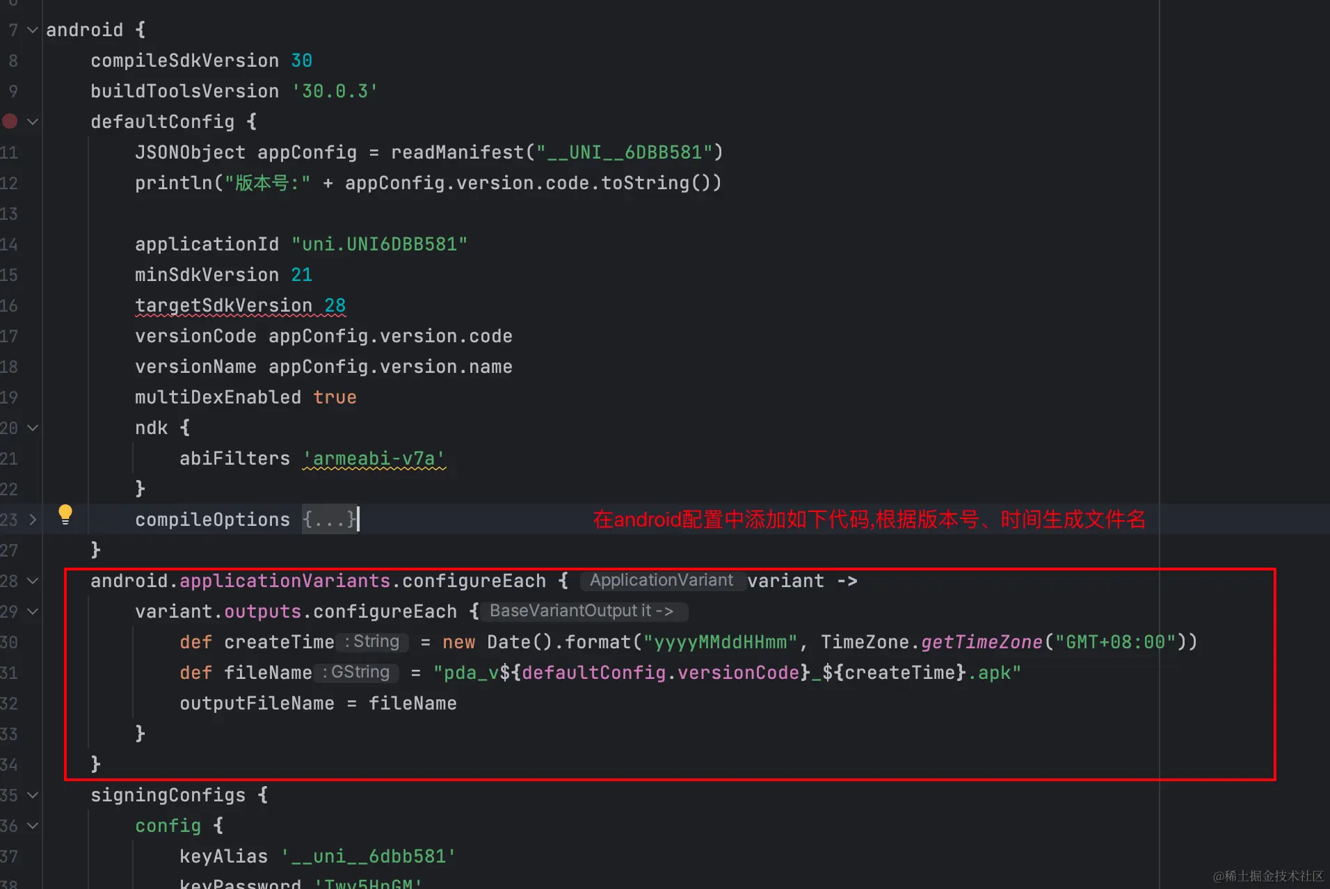Click the 'armeabi-v7a' string
This screenshot has height=889, width=1330.
tap(374, 458)
